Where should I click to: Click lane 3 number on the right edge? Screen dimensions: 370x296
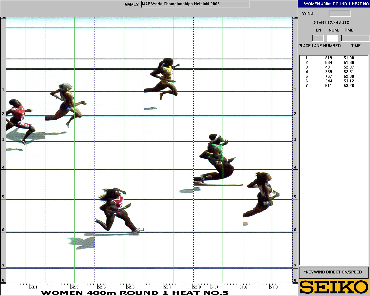[x=295, y=140]
